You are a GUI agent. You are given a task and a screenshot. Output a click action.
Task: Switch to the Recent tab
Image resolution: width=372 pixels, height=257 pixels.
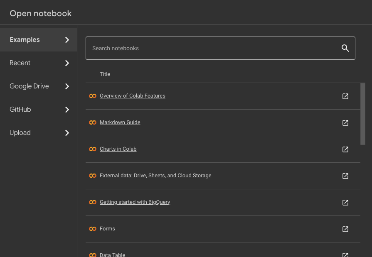click(x=38, y=63)
